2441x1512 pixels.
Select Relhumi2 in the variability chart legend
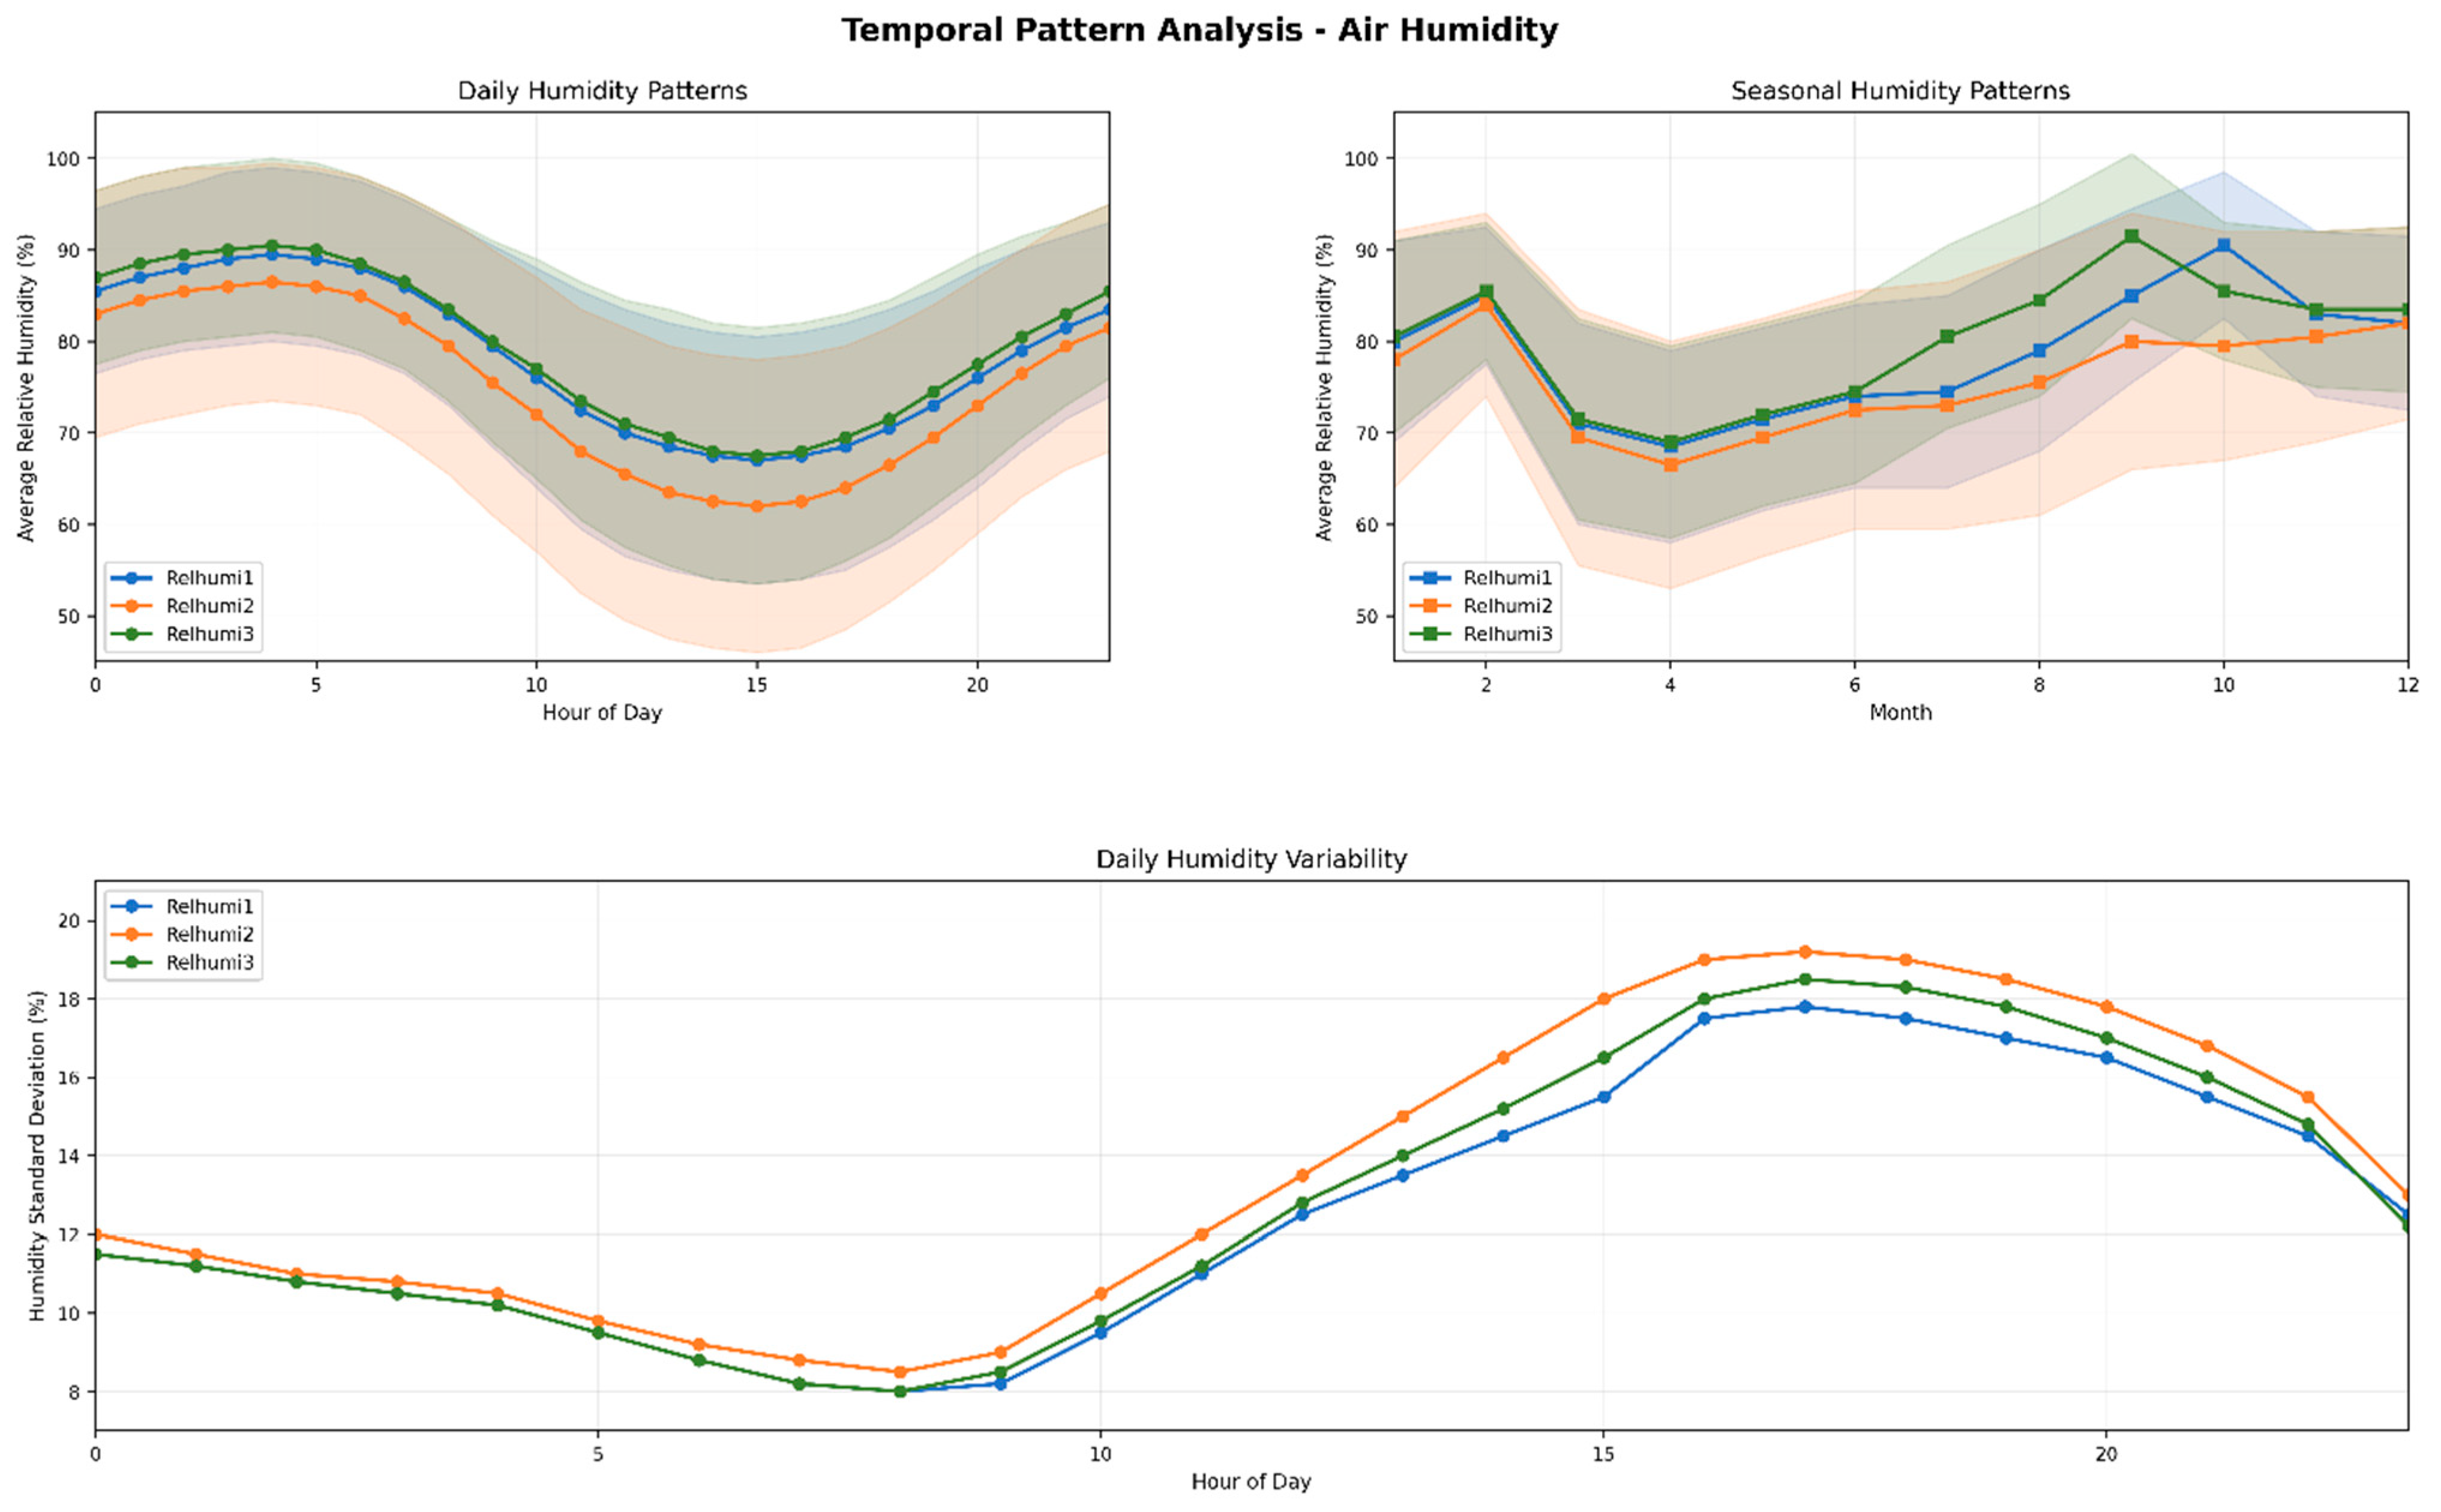pyautogui.click(x=209, y=934)
